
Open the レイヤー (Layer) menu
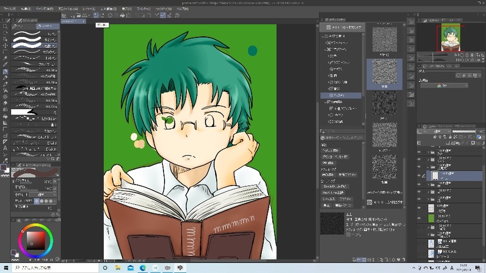pyautogui.click(x=89, y=9)
